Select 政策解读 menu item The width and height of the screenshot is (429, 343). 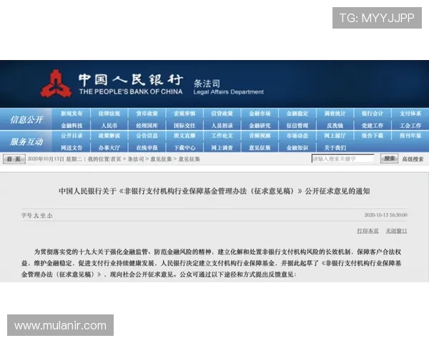[109, 136]
